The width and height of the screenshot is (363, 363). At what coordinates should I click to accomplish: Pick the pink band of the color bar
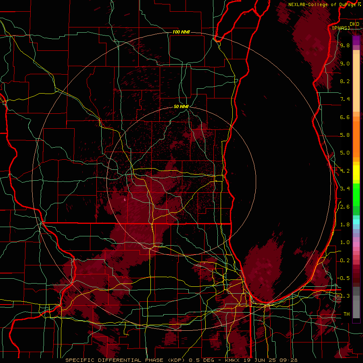tap(356, 244)
